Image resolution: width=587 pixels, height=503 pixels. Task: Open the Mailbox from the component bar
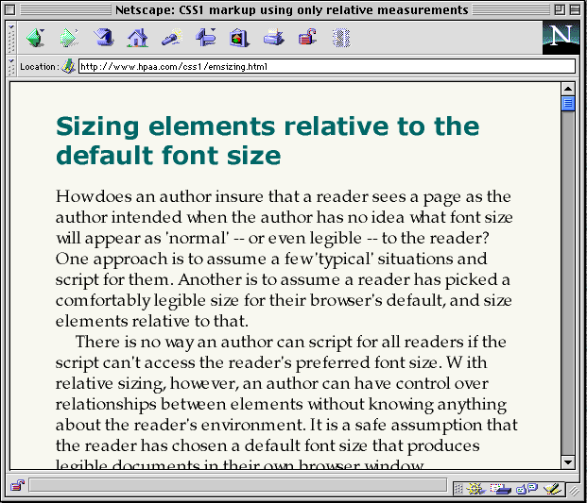(x=500, y=488)
